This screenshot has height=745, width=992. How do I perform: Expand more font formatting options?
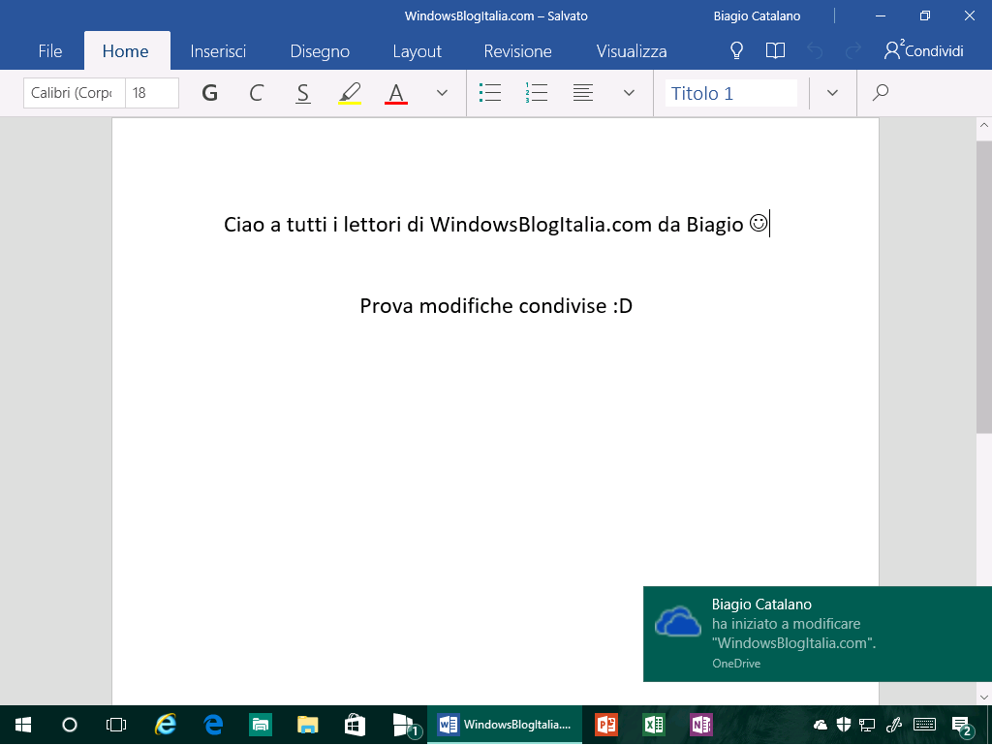tap(442, 93)
